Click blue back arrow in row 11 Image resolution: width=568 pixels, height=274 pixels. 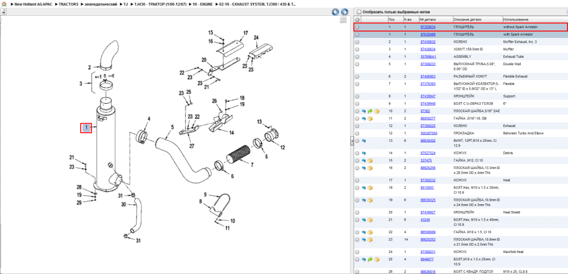coord(364,119)
